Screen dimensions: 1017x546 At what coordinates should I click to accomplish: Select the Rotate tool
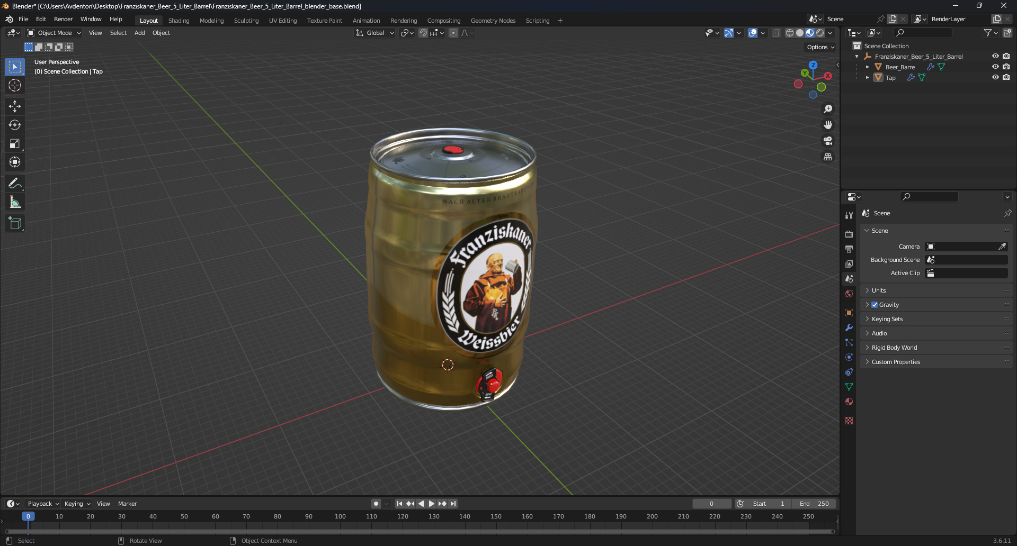tap(15, 125)
